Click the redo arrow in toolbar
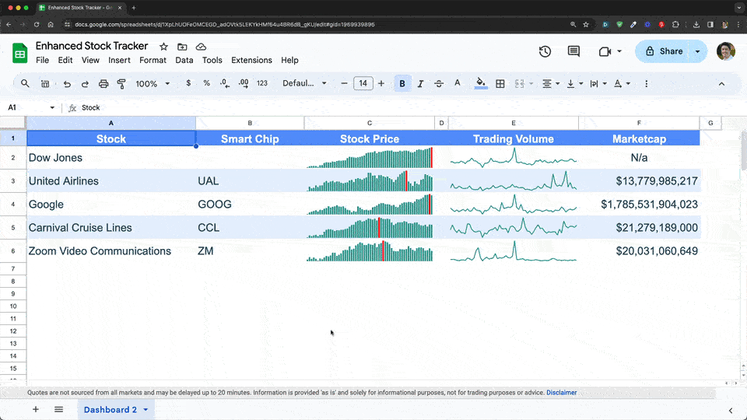 tap(85, 84)
